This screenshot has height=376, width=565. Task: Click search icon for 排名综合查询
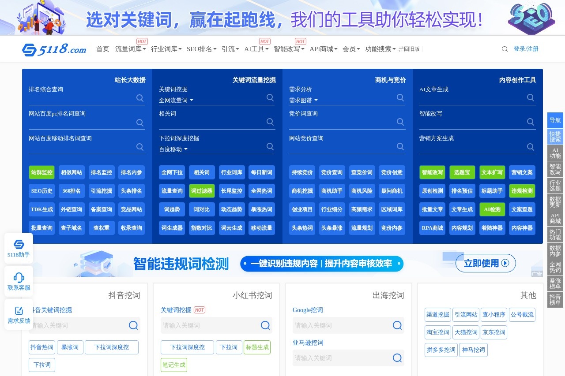pos(140,98)
